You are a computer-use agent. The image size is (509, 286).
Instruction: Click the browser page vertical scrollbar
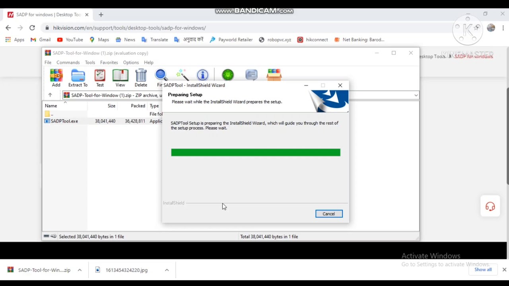[508, 135]
